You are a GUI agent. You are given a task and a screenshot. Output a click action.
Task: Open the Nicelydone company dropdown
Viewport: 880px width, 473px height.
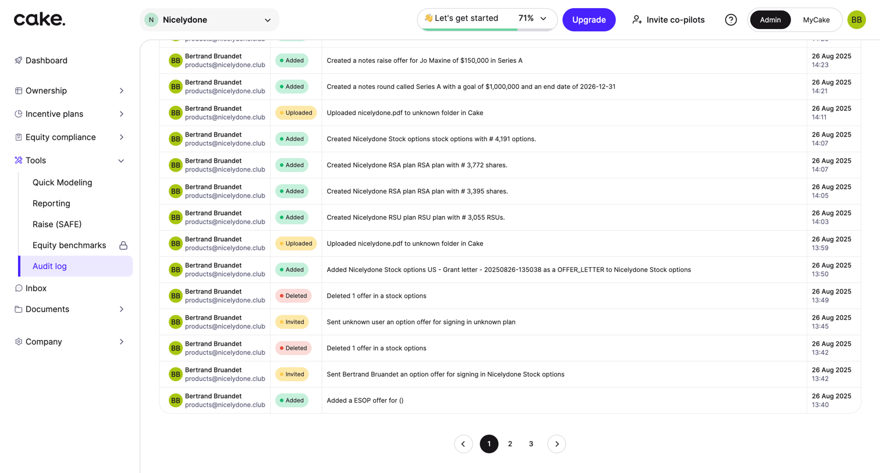pyautogui.click(x=210, y=20)
